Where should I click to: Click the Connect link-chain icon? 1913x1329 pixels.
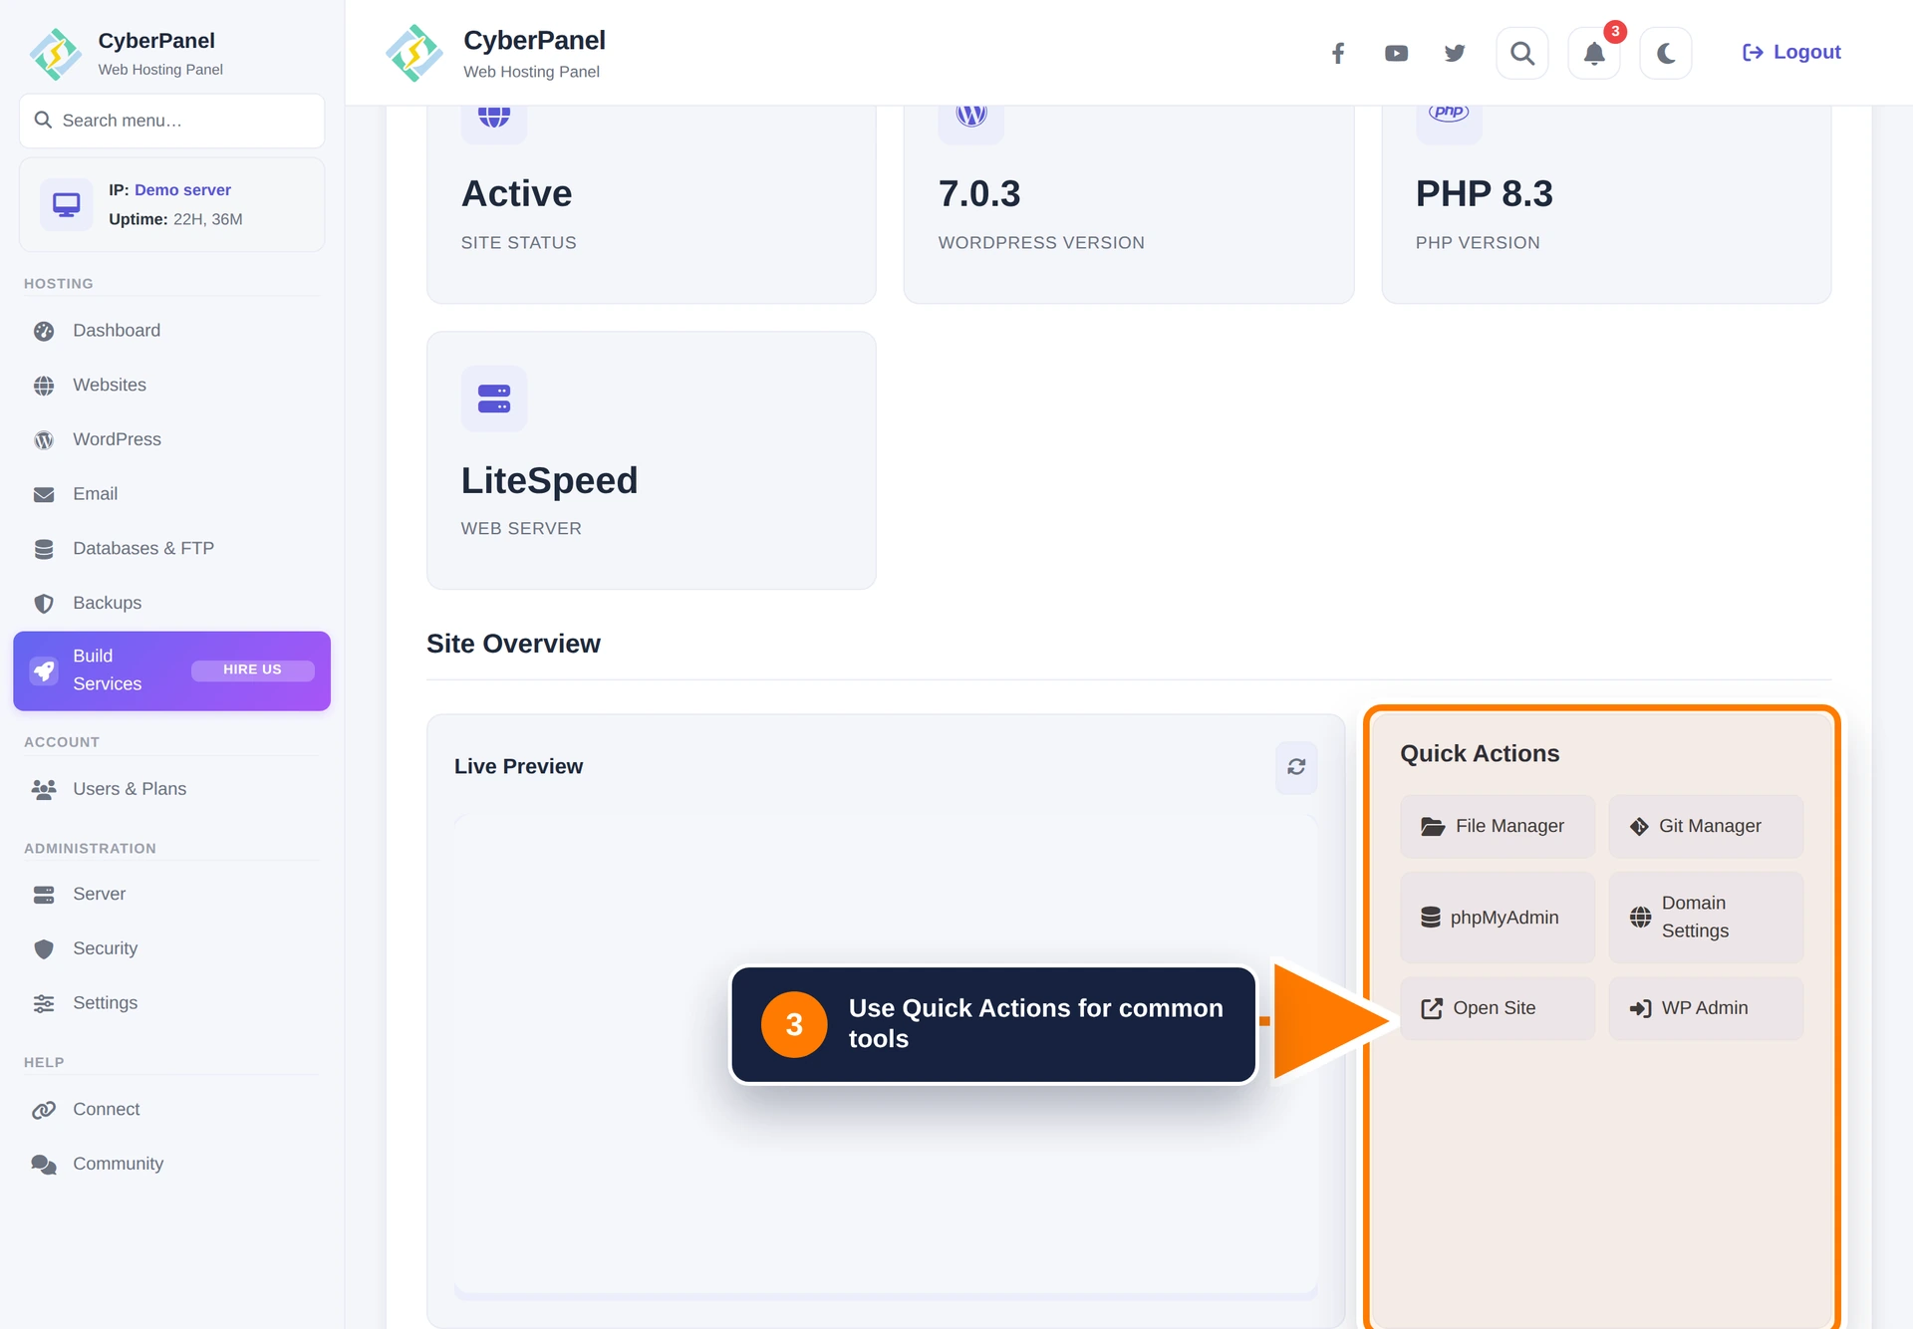44,1110
